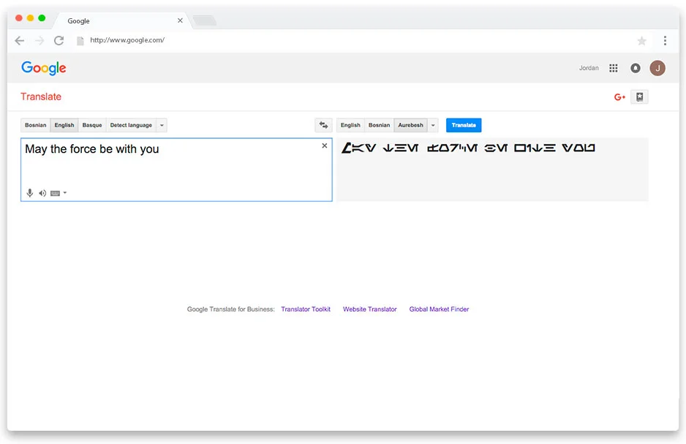Open the Google apps grid icon
Screen dimensions: 686x444
(613, 67)
